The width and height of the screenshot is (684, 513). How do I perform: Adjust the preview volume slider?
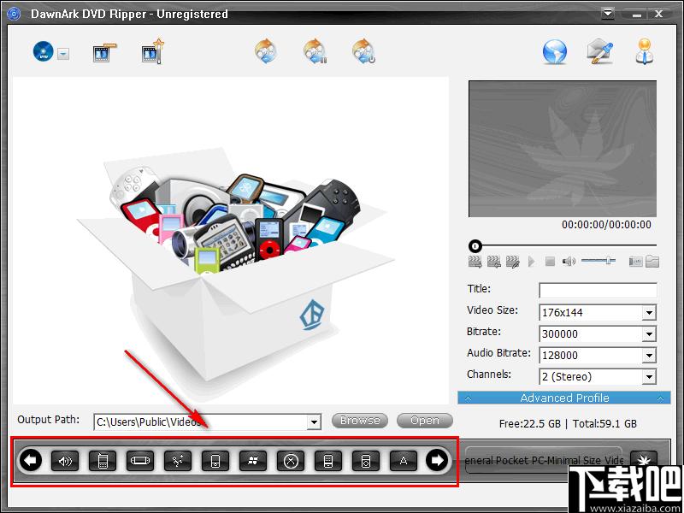tap(598, 261)
